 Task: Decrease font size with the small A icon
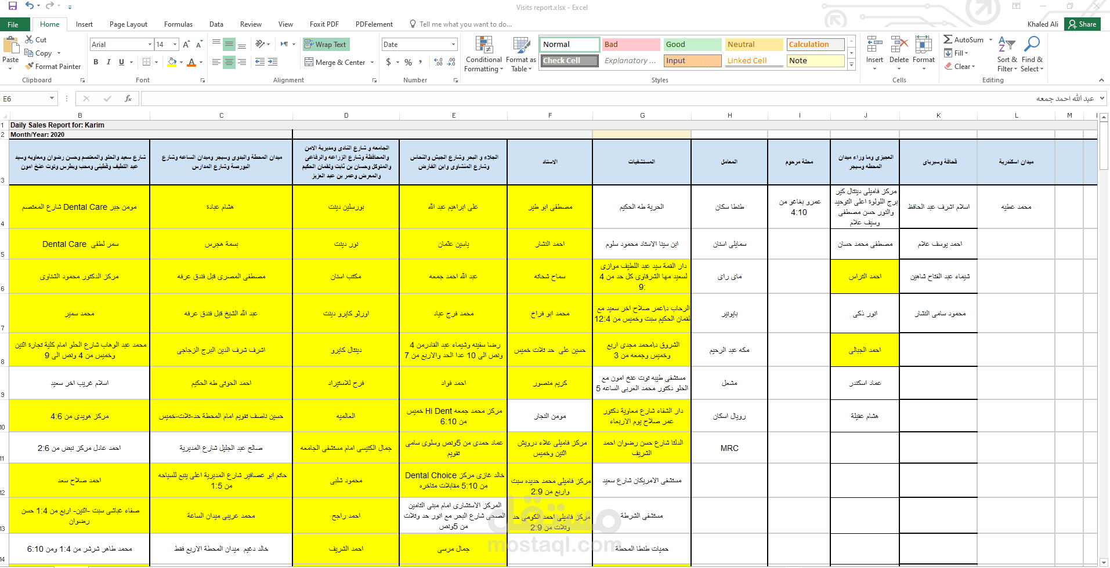pos(199,44)
